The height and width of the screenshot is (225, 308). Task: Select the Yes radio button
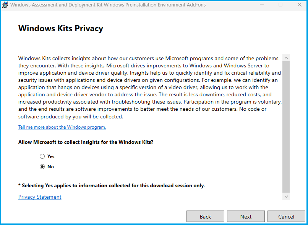pyautogui.click(x=42, y=156)
